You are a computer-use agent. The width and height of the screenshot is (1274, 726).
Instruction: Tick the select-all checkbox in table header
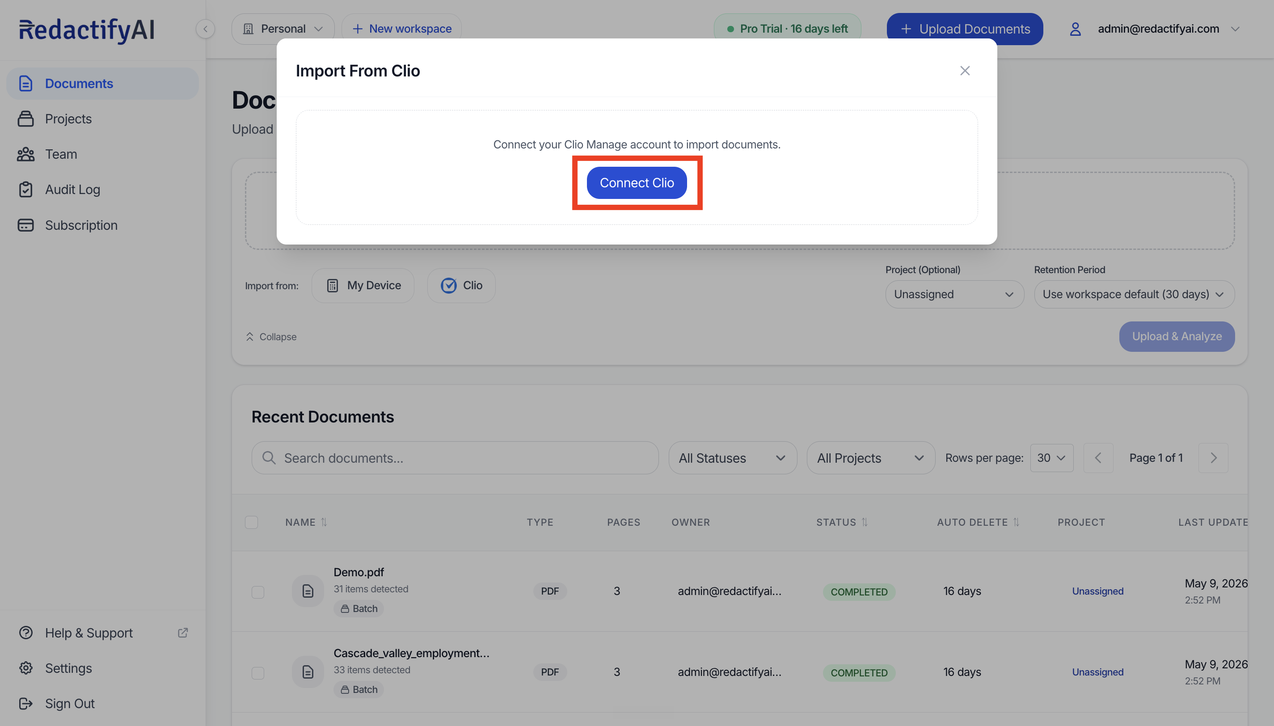(251, 522)
